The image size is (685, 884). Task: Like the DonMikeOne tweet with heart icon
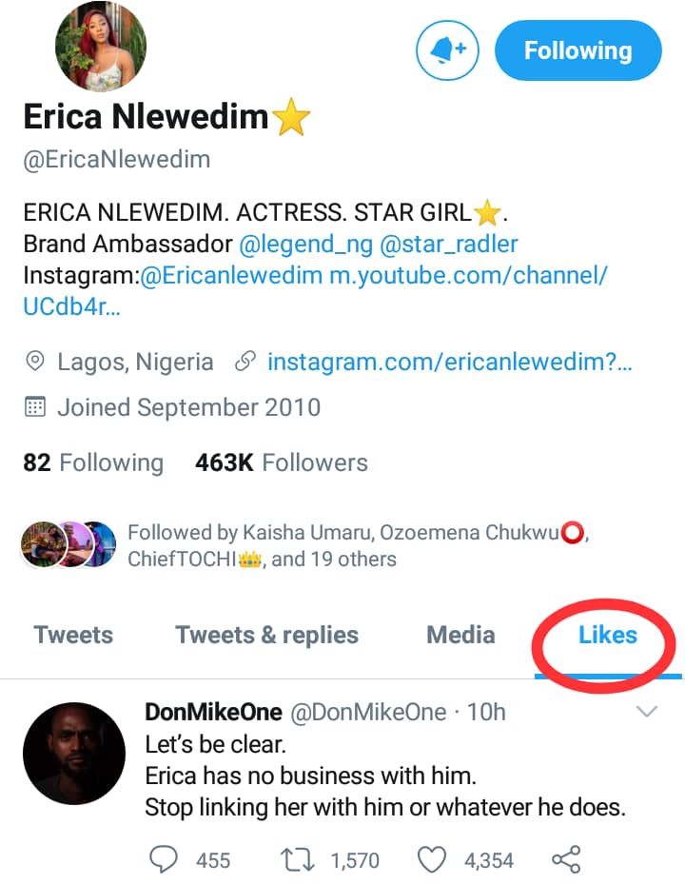click(433, 859)
